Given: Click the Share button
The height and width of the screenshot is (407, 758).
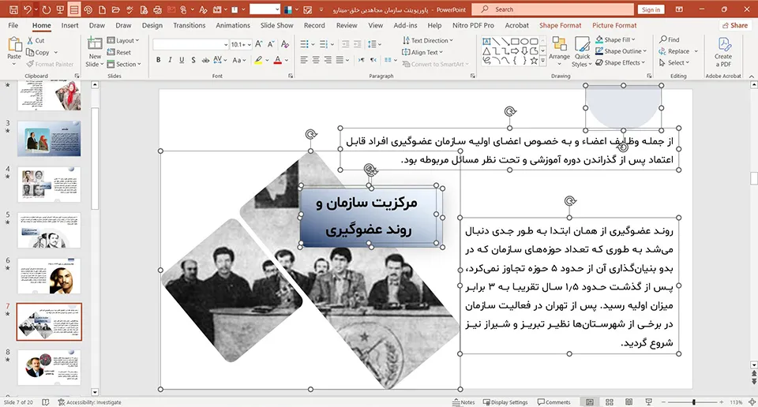Looking at the screenshot, I should (x=735, y=25).
